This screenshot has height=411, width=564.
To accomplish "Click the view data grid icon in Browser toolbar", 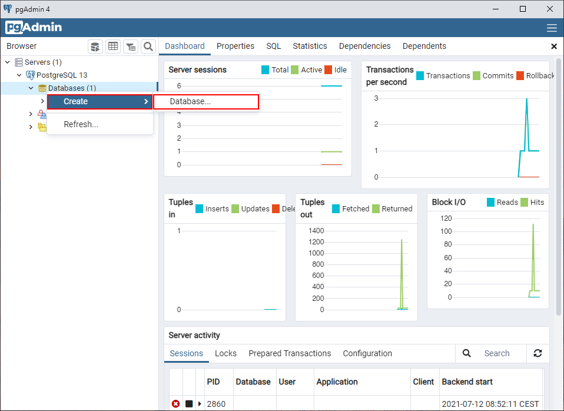I will click(x=112, y=47).
